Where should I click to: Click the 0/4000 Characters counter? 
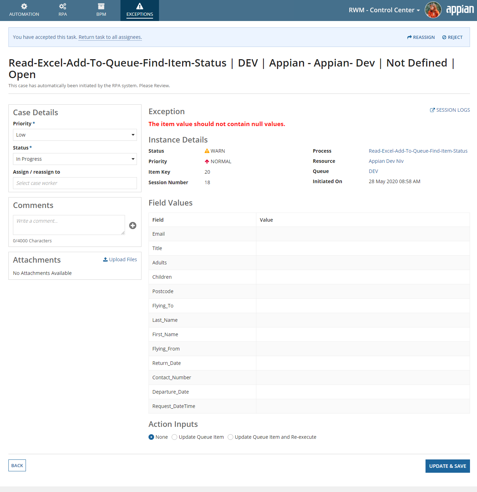pyautogui.click(x=32, y=241)
